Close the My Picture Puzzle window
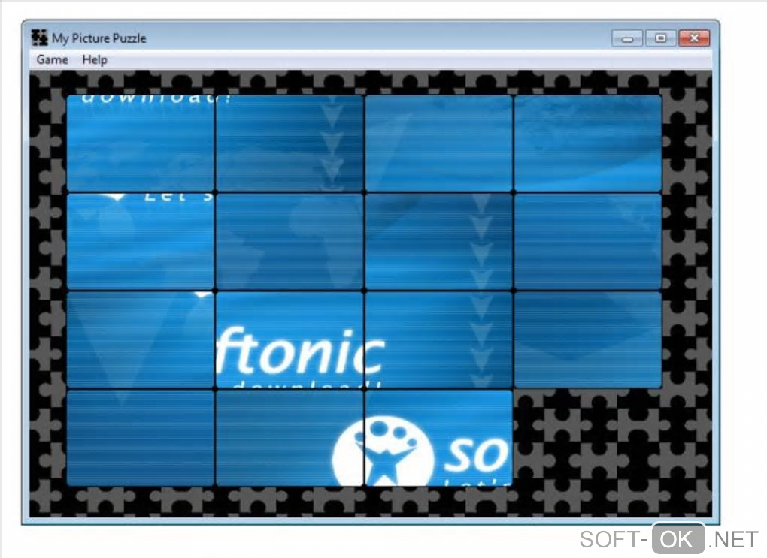The height and width of the screenshot is (558, 767). [x=694, y=38]
